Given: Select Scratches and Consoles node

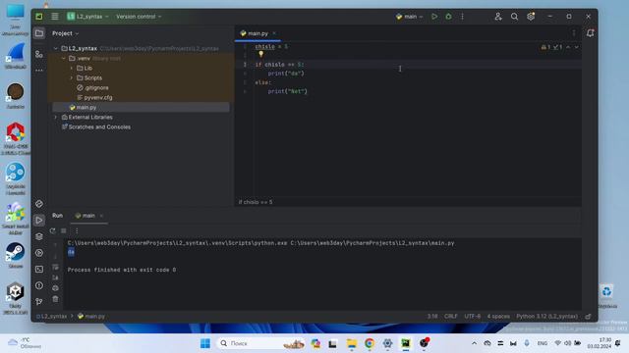Looking at the screenshot, I should tap(96, 126).
